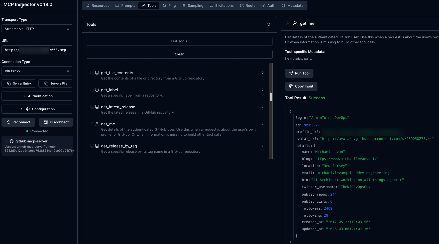This screenshot has width=439, height=244.
Task: Open the Connection Type dropdown
Action: 37,71
